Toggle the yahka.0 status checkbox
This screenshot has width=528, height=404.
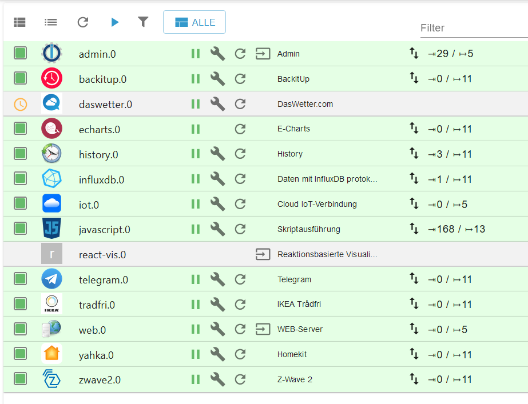pyautogui.click(x=21, y=354)
